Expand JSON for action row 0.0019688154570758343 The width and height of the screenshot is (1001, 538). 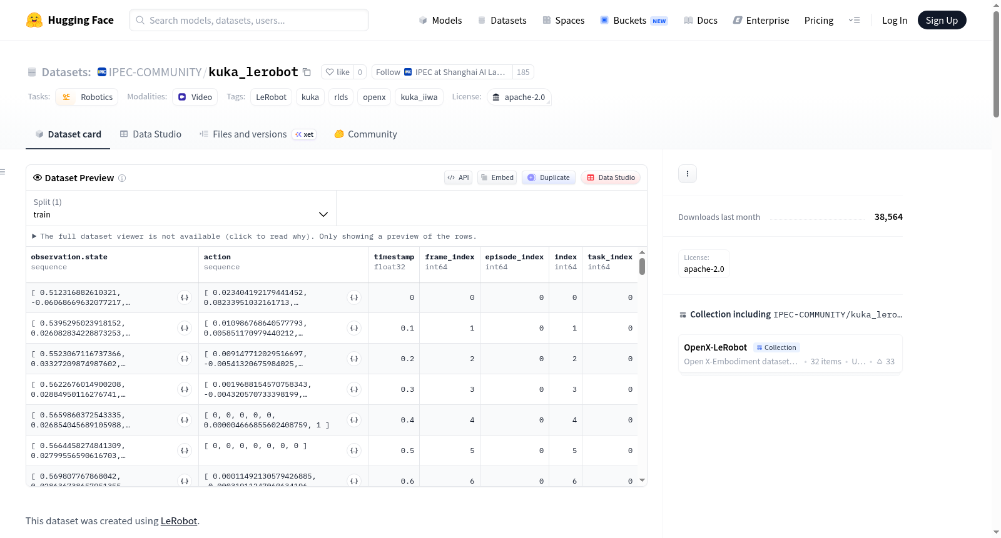pos(354,389)
